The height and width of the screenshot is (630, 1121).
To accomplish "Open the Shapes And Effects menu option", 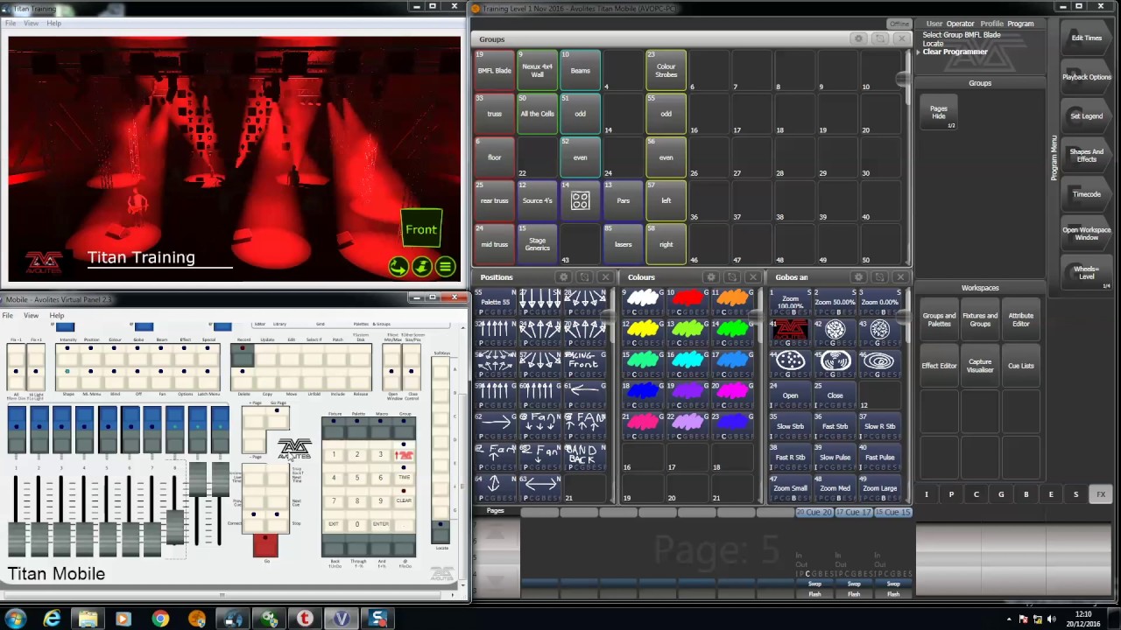I will tap(1087, 155).
